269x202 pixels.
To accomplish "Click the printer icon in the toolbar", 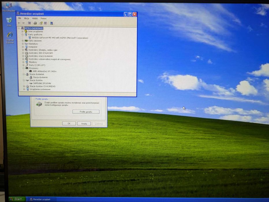I will click(x=35, y=23).
